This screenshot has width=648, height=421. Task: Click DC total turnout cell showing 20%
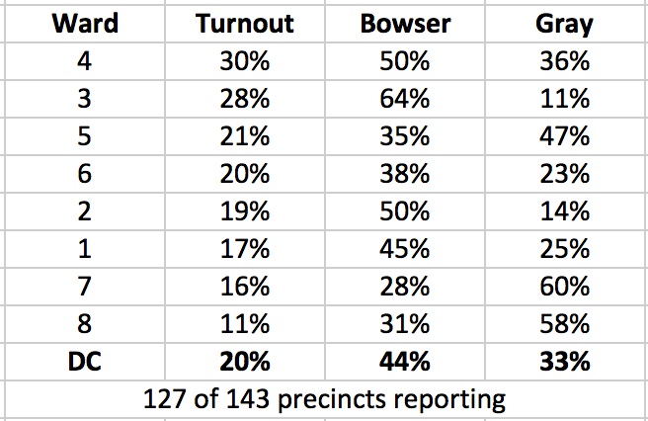(245, 362)
